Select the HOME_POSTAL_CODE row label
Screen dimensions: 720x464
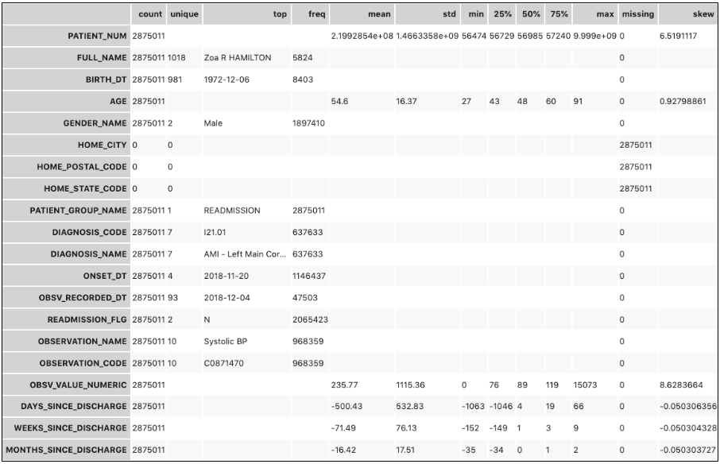click(67, 167)
